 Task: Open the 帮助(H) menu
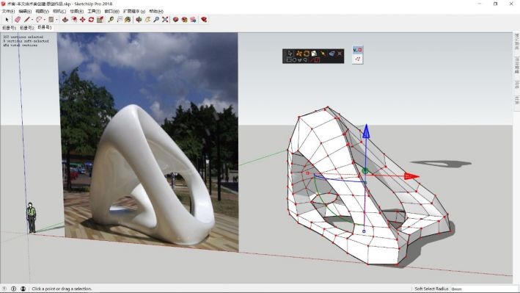pos(156,11)
